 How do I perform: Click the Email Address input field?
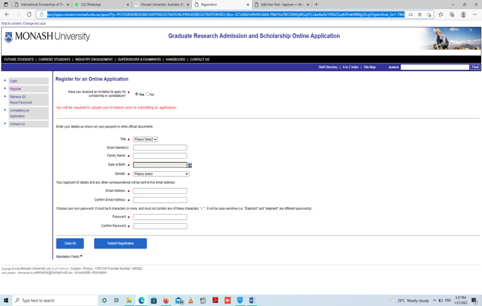(x=160, y=191)
